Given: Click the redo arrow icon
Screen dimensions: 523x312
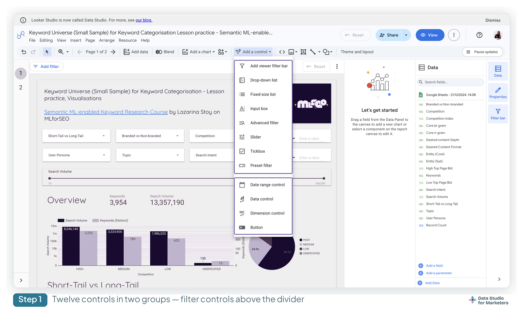Looking at the screenshot, I should click(33, 52).
